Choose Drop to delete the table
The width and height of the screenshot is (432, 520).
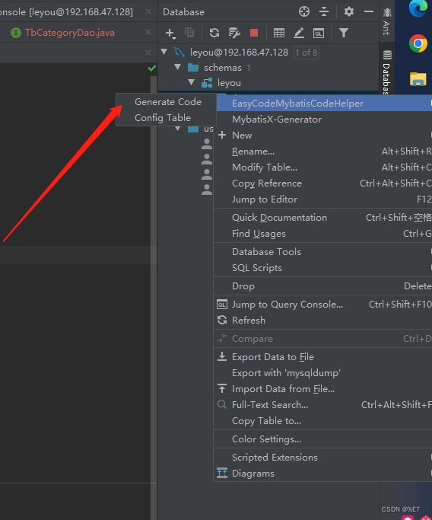click(x=322, y=286)
